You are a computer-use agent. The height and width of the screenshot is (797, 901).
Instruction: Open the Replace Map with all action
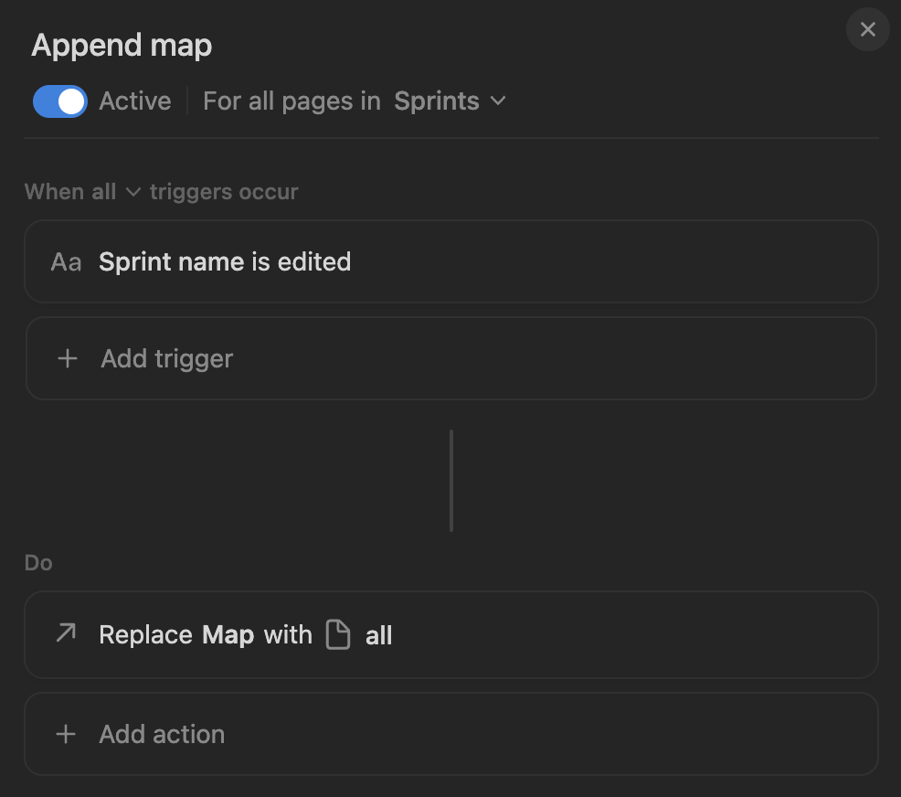[x=451, y=634]
